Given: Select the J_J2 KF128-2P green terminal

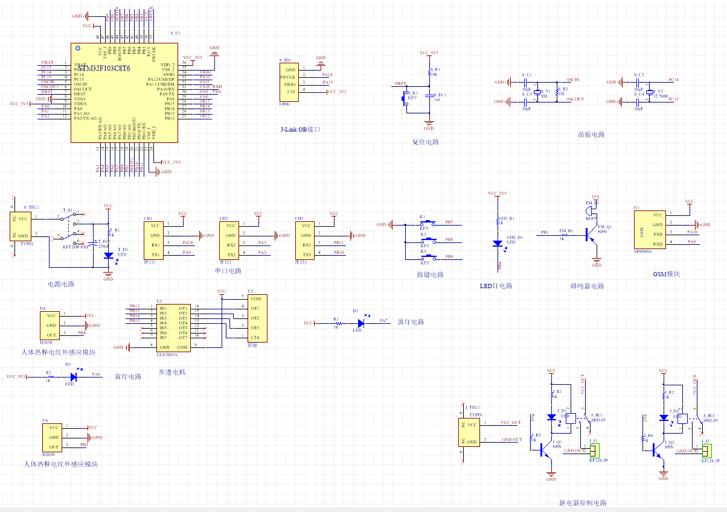Looking at the screenshot, I should tap(706, 450).
